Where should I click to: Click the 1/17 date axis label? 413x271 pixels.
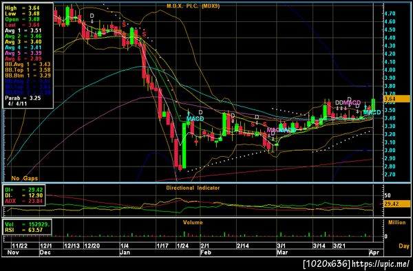pos(162,246)
